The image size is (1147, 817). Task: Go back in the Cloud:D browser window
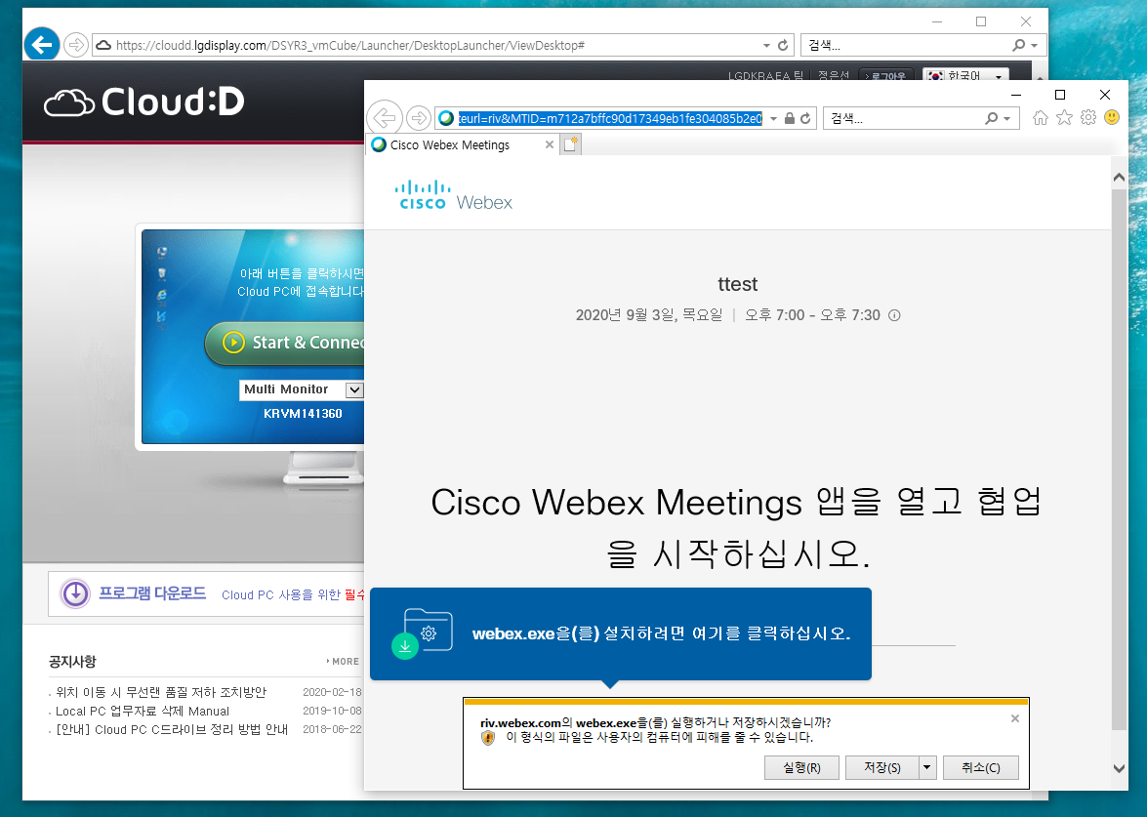pos(42,45)
